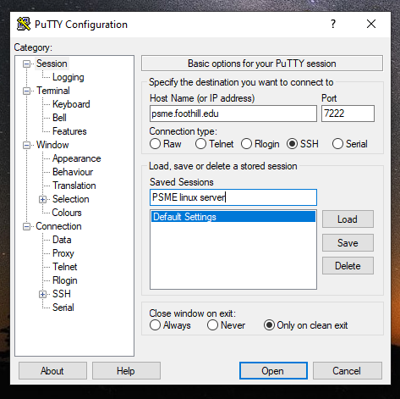Screen dimensions: 400x399
Task: Collapse the Session tree node
Action: [26, 64]
